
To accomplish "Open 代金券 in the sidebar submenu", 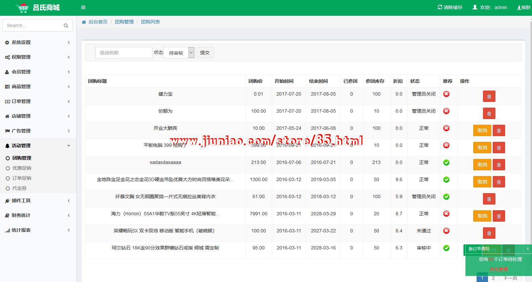I will pyautogui.click(x=19, y=188).
